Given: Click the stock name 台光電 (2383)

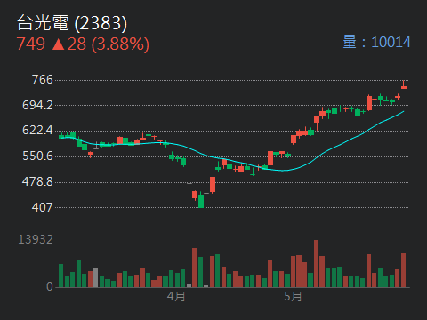Looking at the screenshot, I should click(x=72, y=23).
